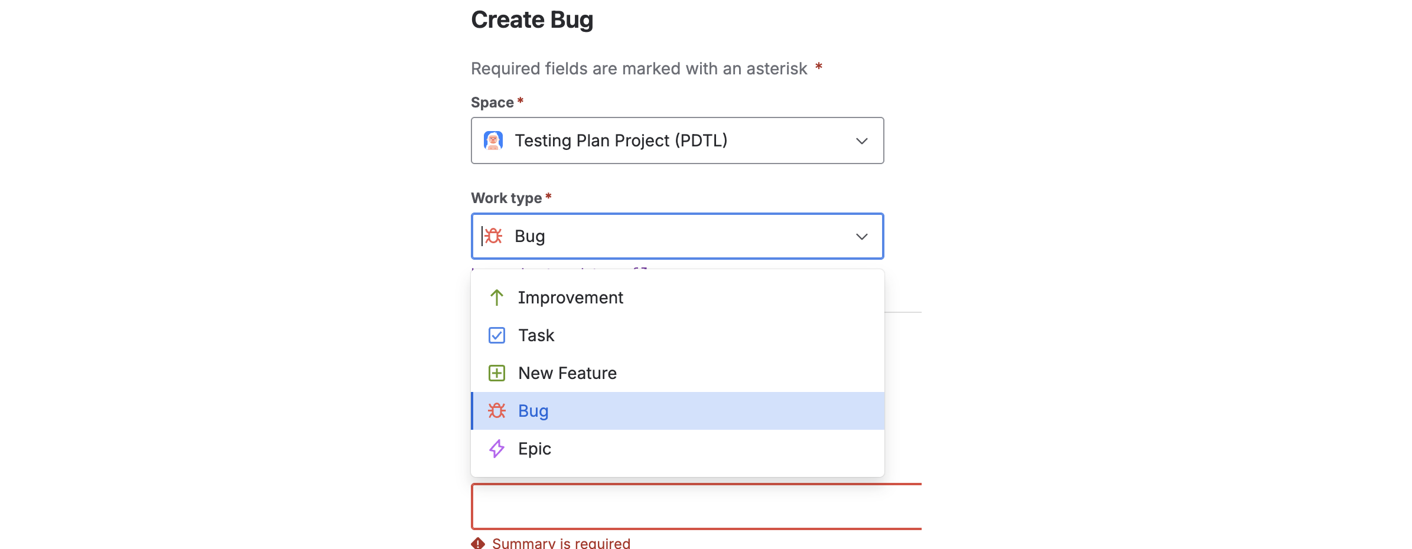Click the blue Task checkmark icon
The image size is (1412, 549).
pos(497,335)
